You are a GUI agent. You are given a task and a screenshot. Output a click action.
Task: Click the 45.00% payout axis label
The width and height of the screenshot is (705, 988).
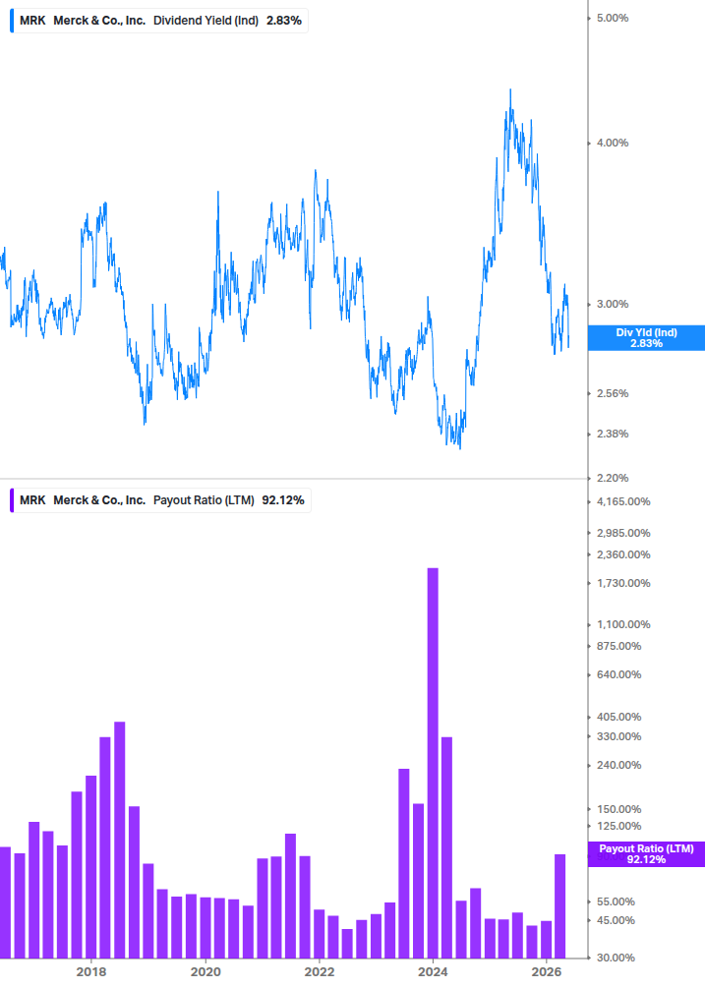(x=616, y=920)
